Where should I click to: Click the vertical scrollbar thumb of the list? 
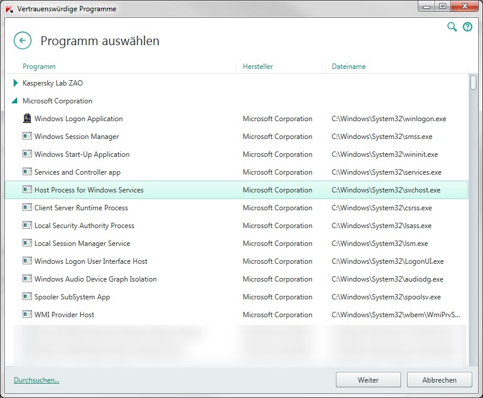coord(474,83)
